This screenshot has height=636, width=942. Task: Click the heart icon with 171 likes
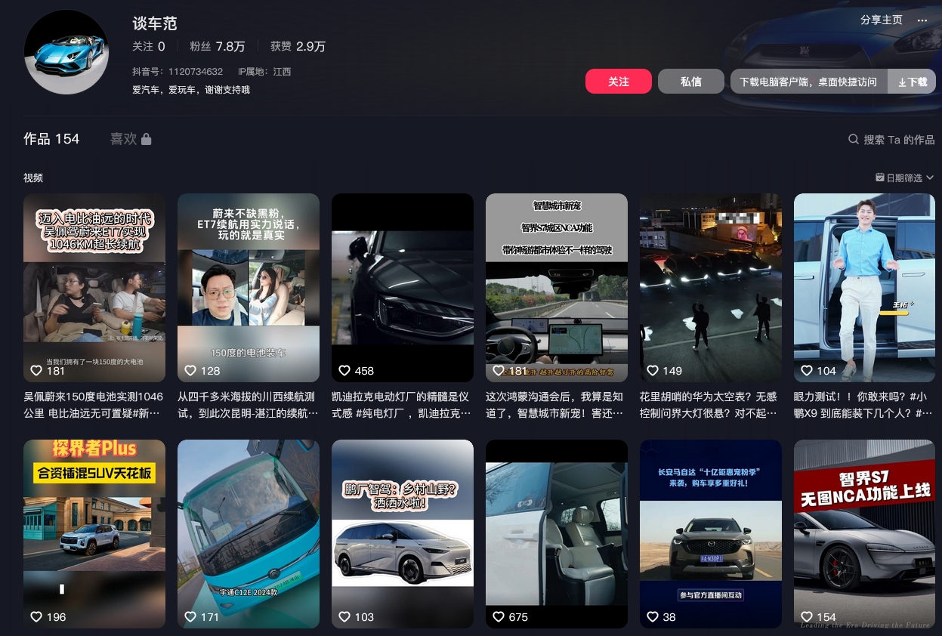pyautogui.click(x=190, y=617)
